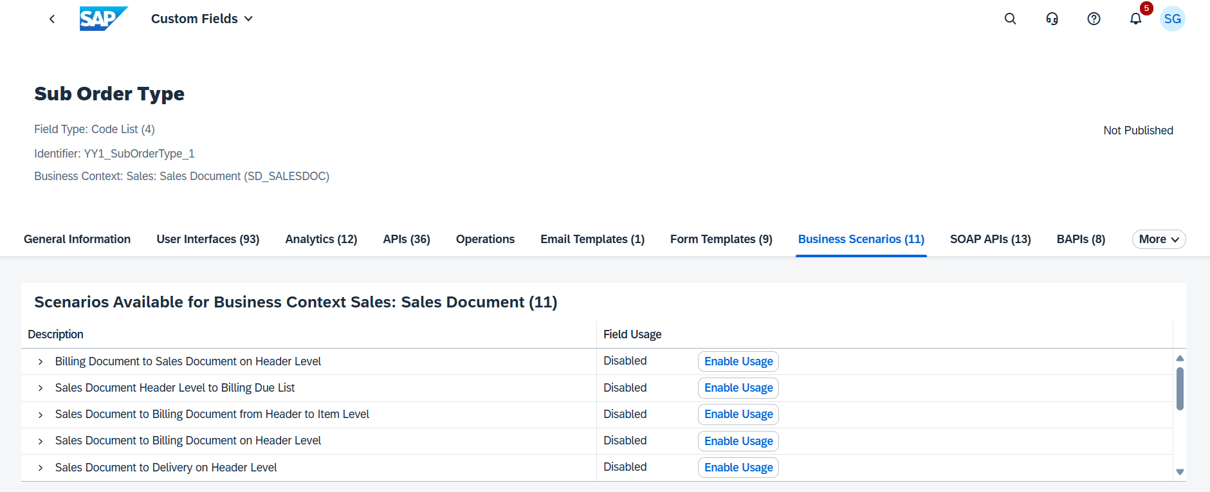Click the scenarios table scrollbar thumb
This screenshot has width=1210, height=492.
point(1180,388)
